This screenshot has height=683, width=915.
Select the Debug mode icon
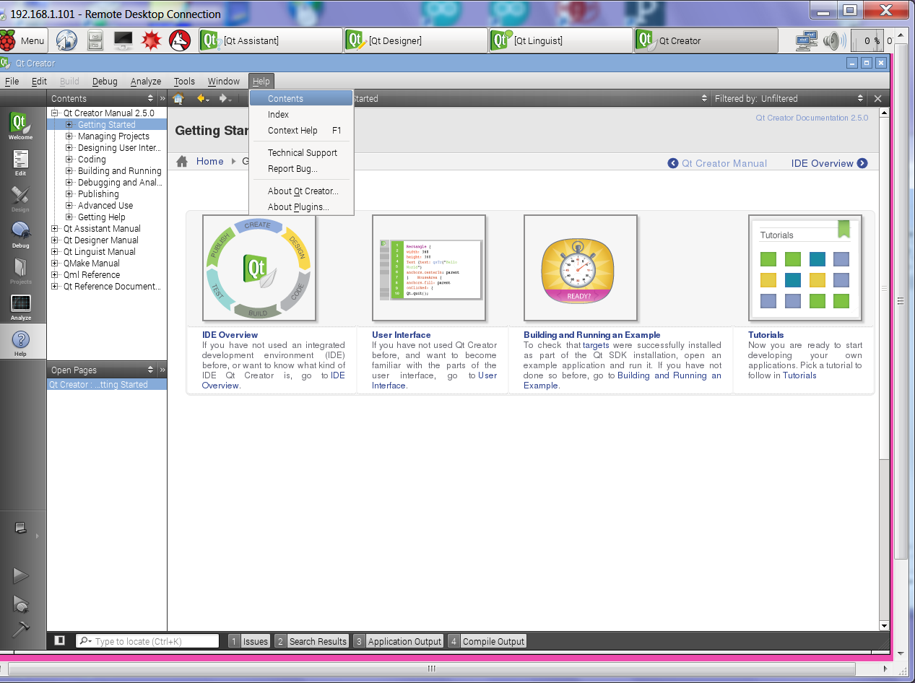coord(20,235)
